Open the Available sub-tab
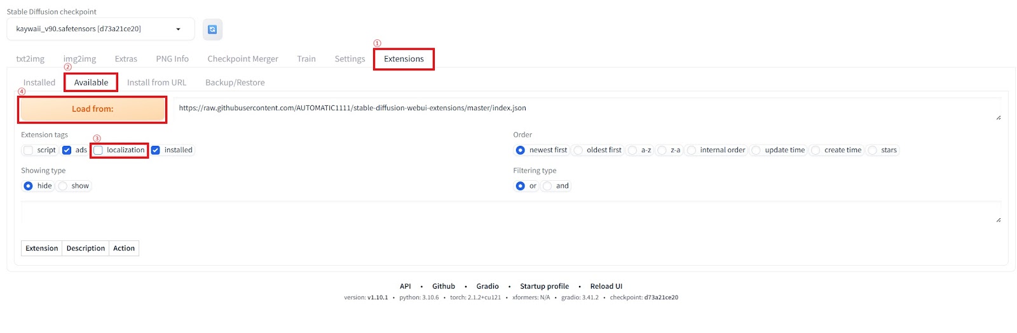The image size is (1017, 333). pyautogui.click(x=91, y=82)
